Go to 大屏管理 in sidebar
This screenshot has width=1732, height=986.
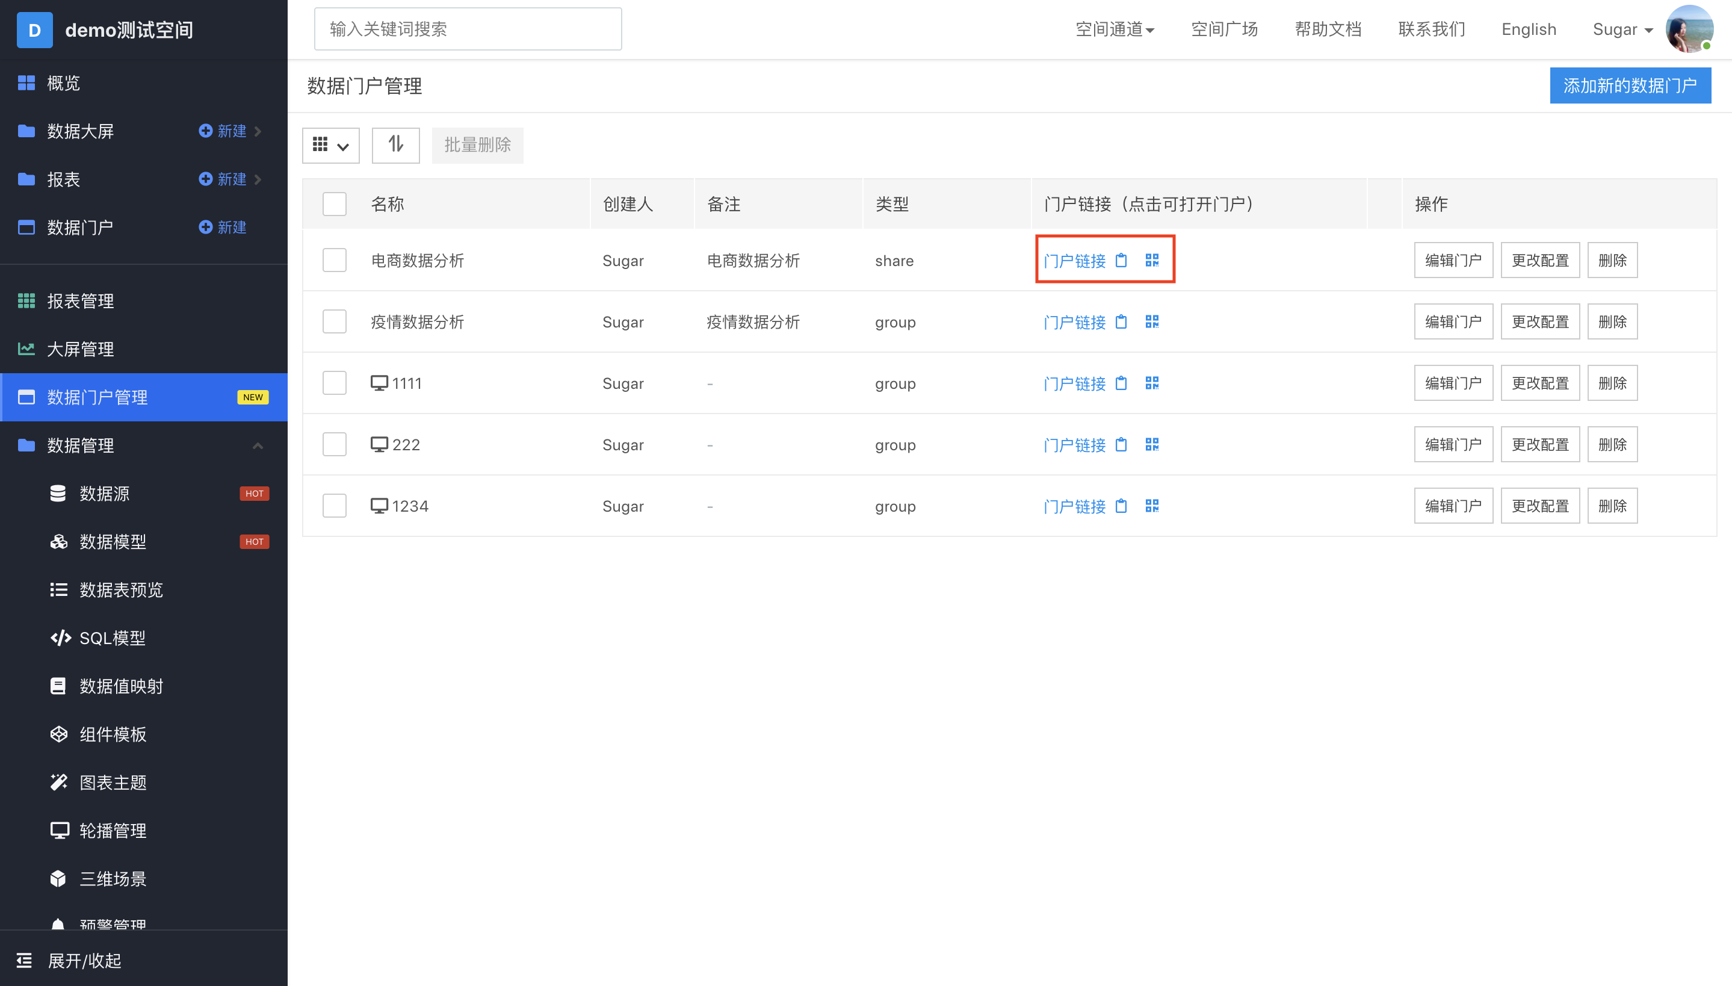80,349
